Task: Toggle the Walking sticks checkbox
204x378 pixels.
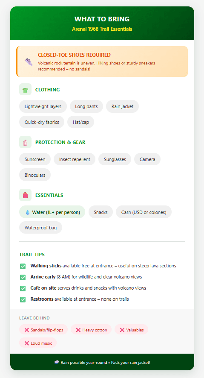Action: 23,266
